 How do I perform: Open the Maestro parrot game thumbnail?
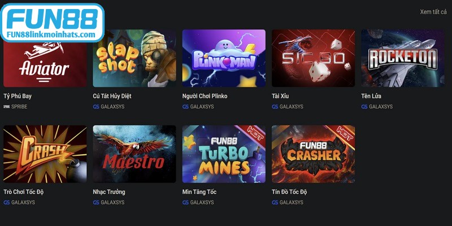134,154
